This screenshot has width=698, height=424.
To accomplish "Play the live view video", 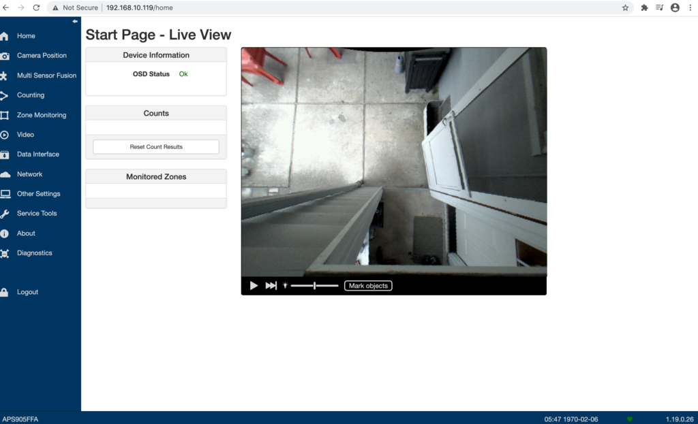I will coord(254,286).
